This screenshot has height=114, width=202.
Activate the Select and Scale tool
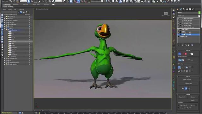[x=50, y=1]
